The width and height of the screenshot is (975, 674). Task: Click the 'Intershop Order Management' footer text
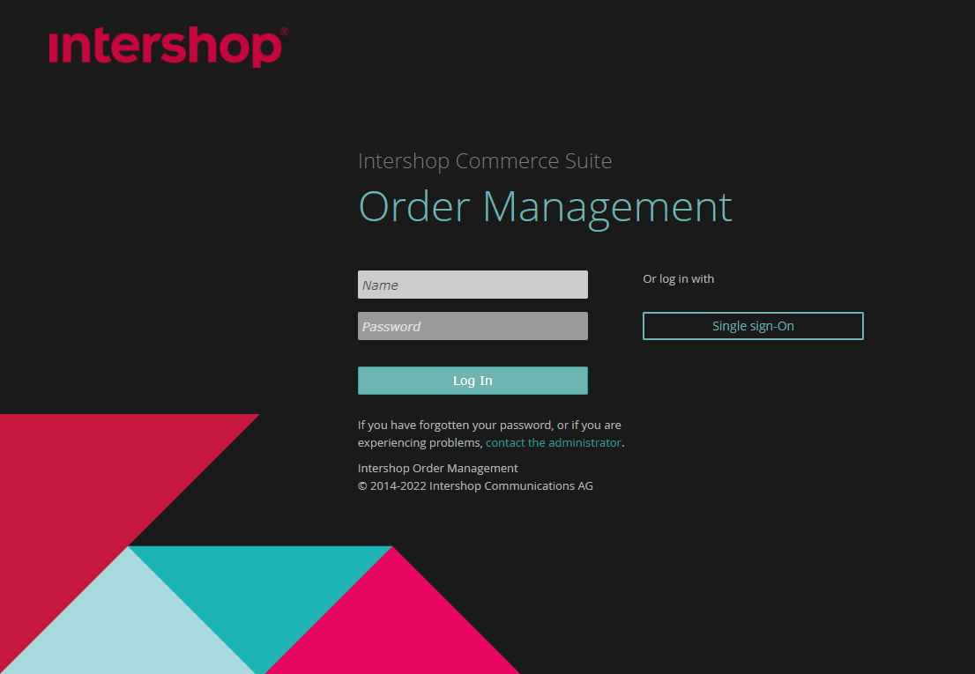(x=438, y=468)
